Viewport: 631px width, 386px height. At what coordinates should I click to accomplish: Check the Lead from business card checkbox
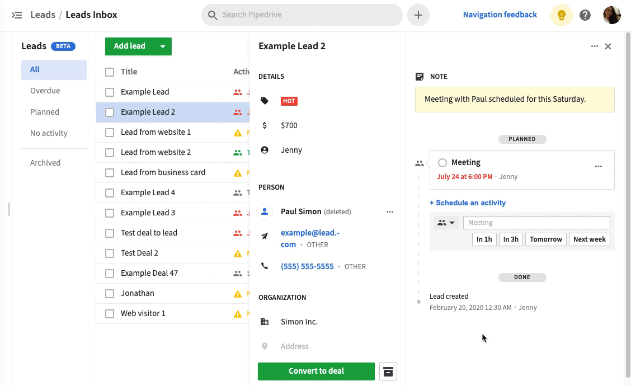click(110, 173)
